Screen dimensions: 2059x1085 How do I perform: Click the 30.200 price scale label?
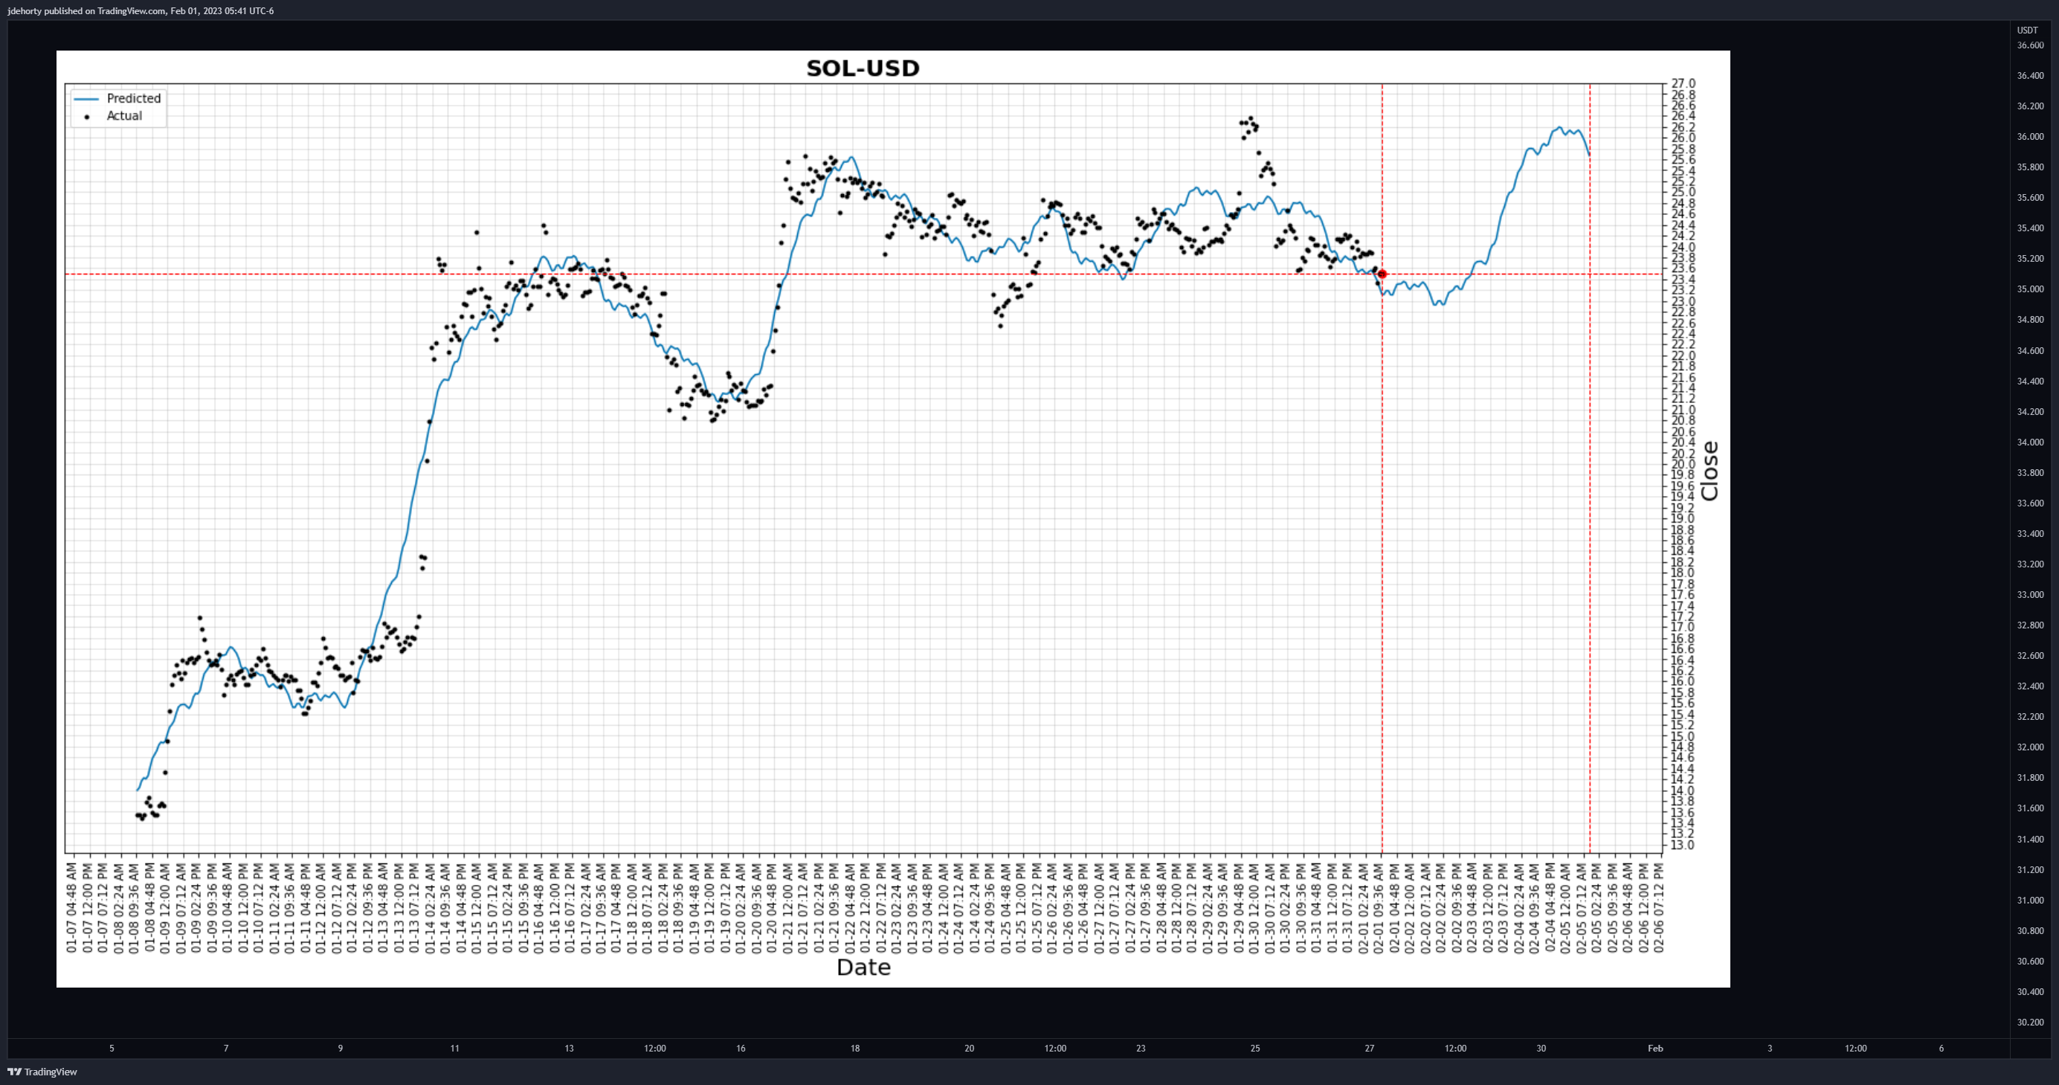pyautogui.click(x=2030, y=1023)
